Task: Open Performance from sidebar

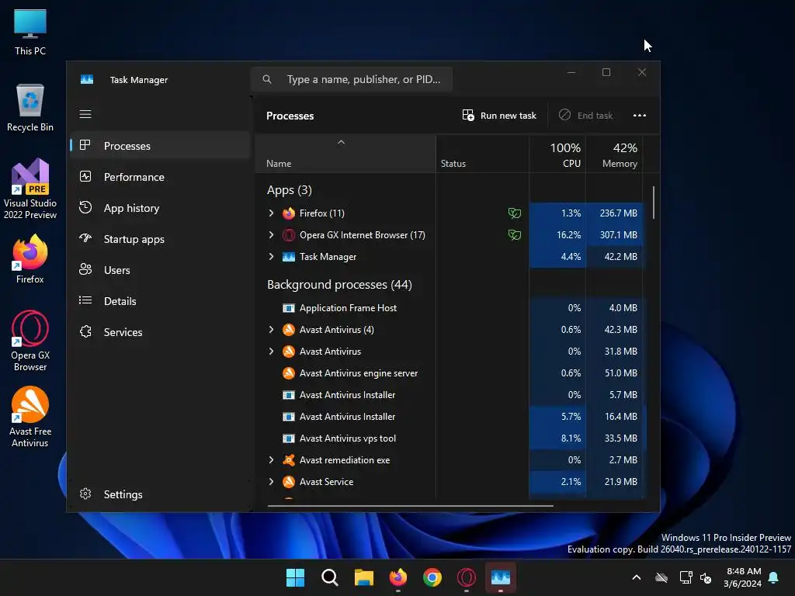Action: (x=160, y=177)
